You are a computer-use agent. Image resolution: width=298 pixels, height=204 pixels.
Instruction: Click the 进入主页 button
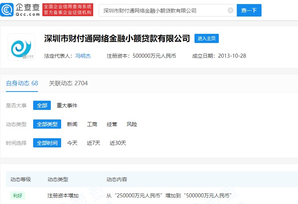pos(206,39)
